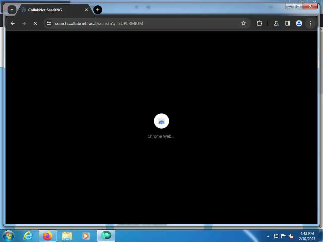Open a new tab with plus button
Viewport: 323px width, 242px height.
click(x=98, y=10)
